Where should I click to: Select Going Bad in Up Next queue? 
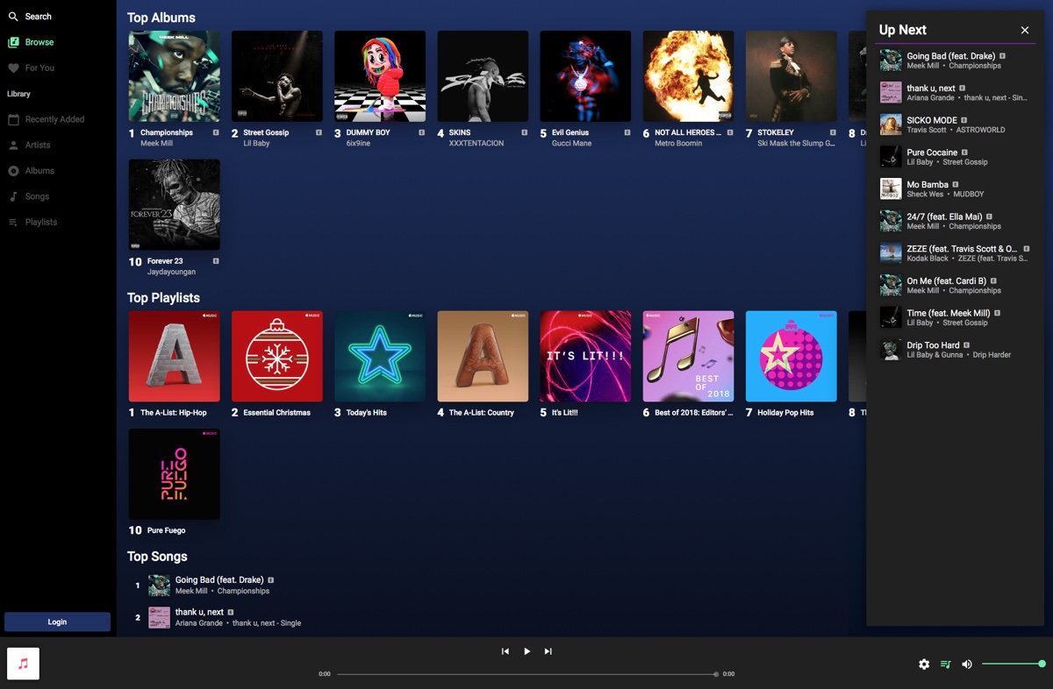tap(955, 60)
